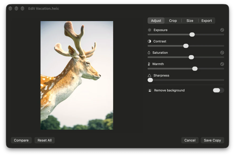235x156 pixels.
Task: Click the Sharpness triangle icon
Action: click(149, 75)
